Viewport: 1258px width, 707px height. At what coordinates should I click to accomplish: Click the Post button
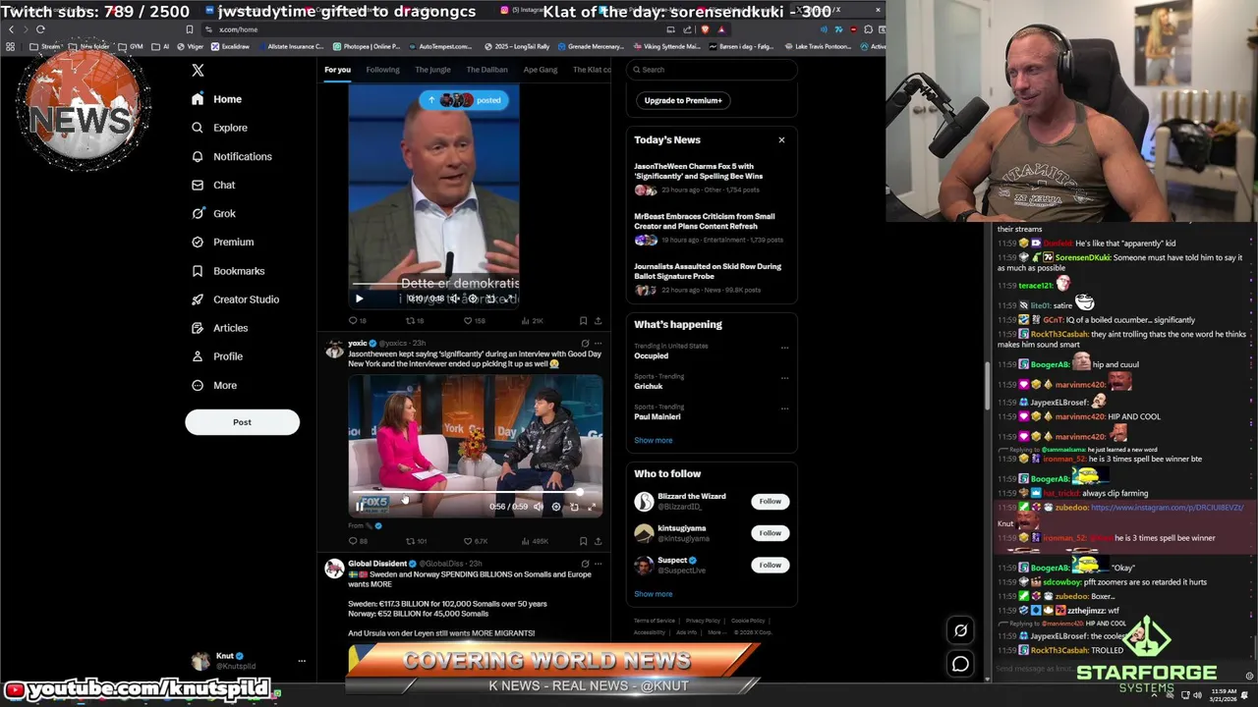pos(242,422)
